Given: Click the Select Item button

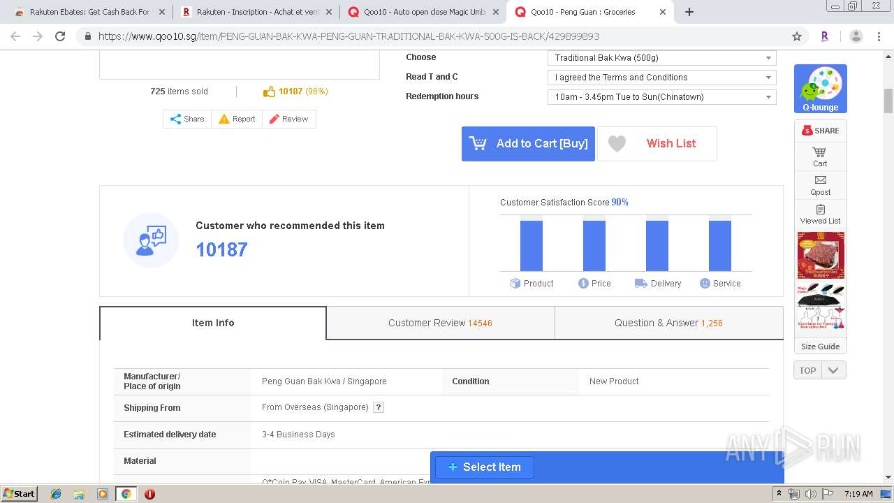Looking at the screenshot, I should point(485,467).
